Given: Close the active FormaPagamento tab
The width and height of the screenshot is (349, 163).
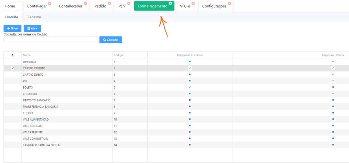Looking at the screenshot, I should pos(170,3).
